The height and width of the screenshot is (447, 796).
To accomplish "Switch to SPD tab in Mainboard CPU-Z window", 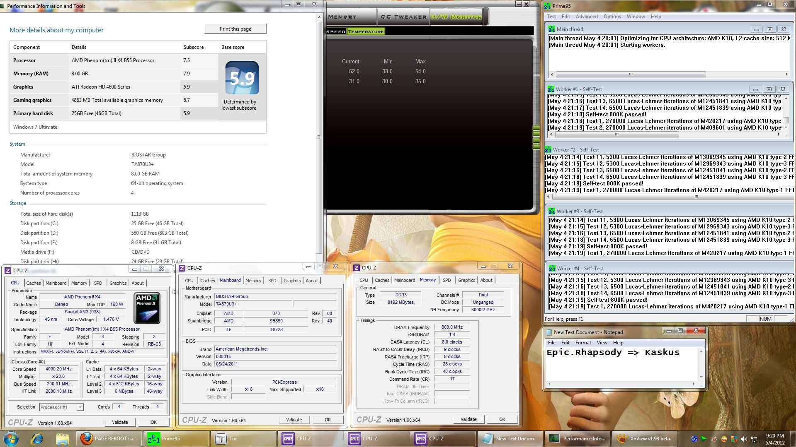I will [272, 281].
